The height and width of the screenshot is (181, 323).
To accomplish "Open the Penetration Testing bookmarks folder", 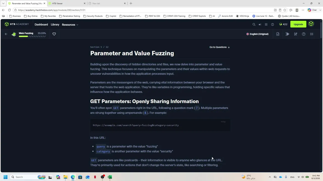I will [x=69, y=16].
